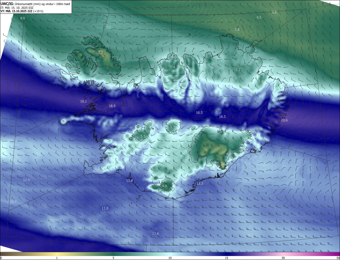Click the title 'Úrkomumætti (mm) og vindur í 100m hæð'

tap(42, 4)
